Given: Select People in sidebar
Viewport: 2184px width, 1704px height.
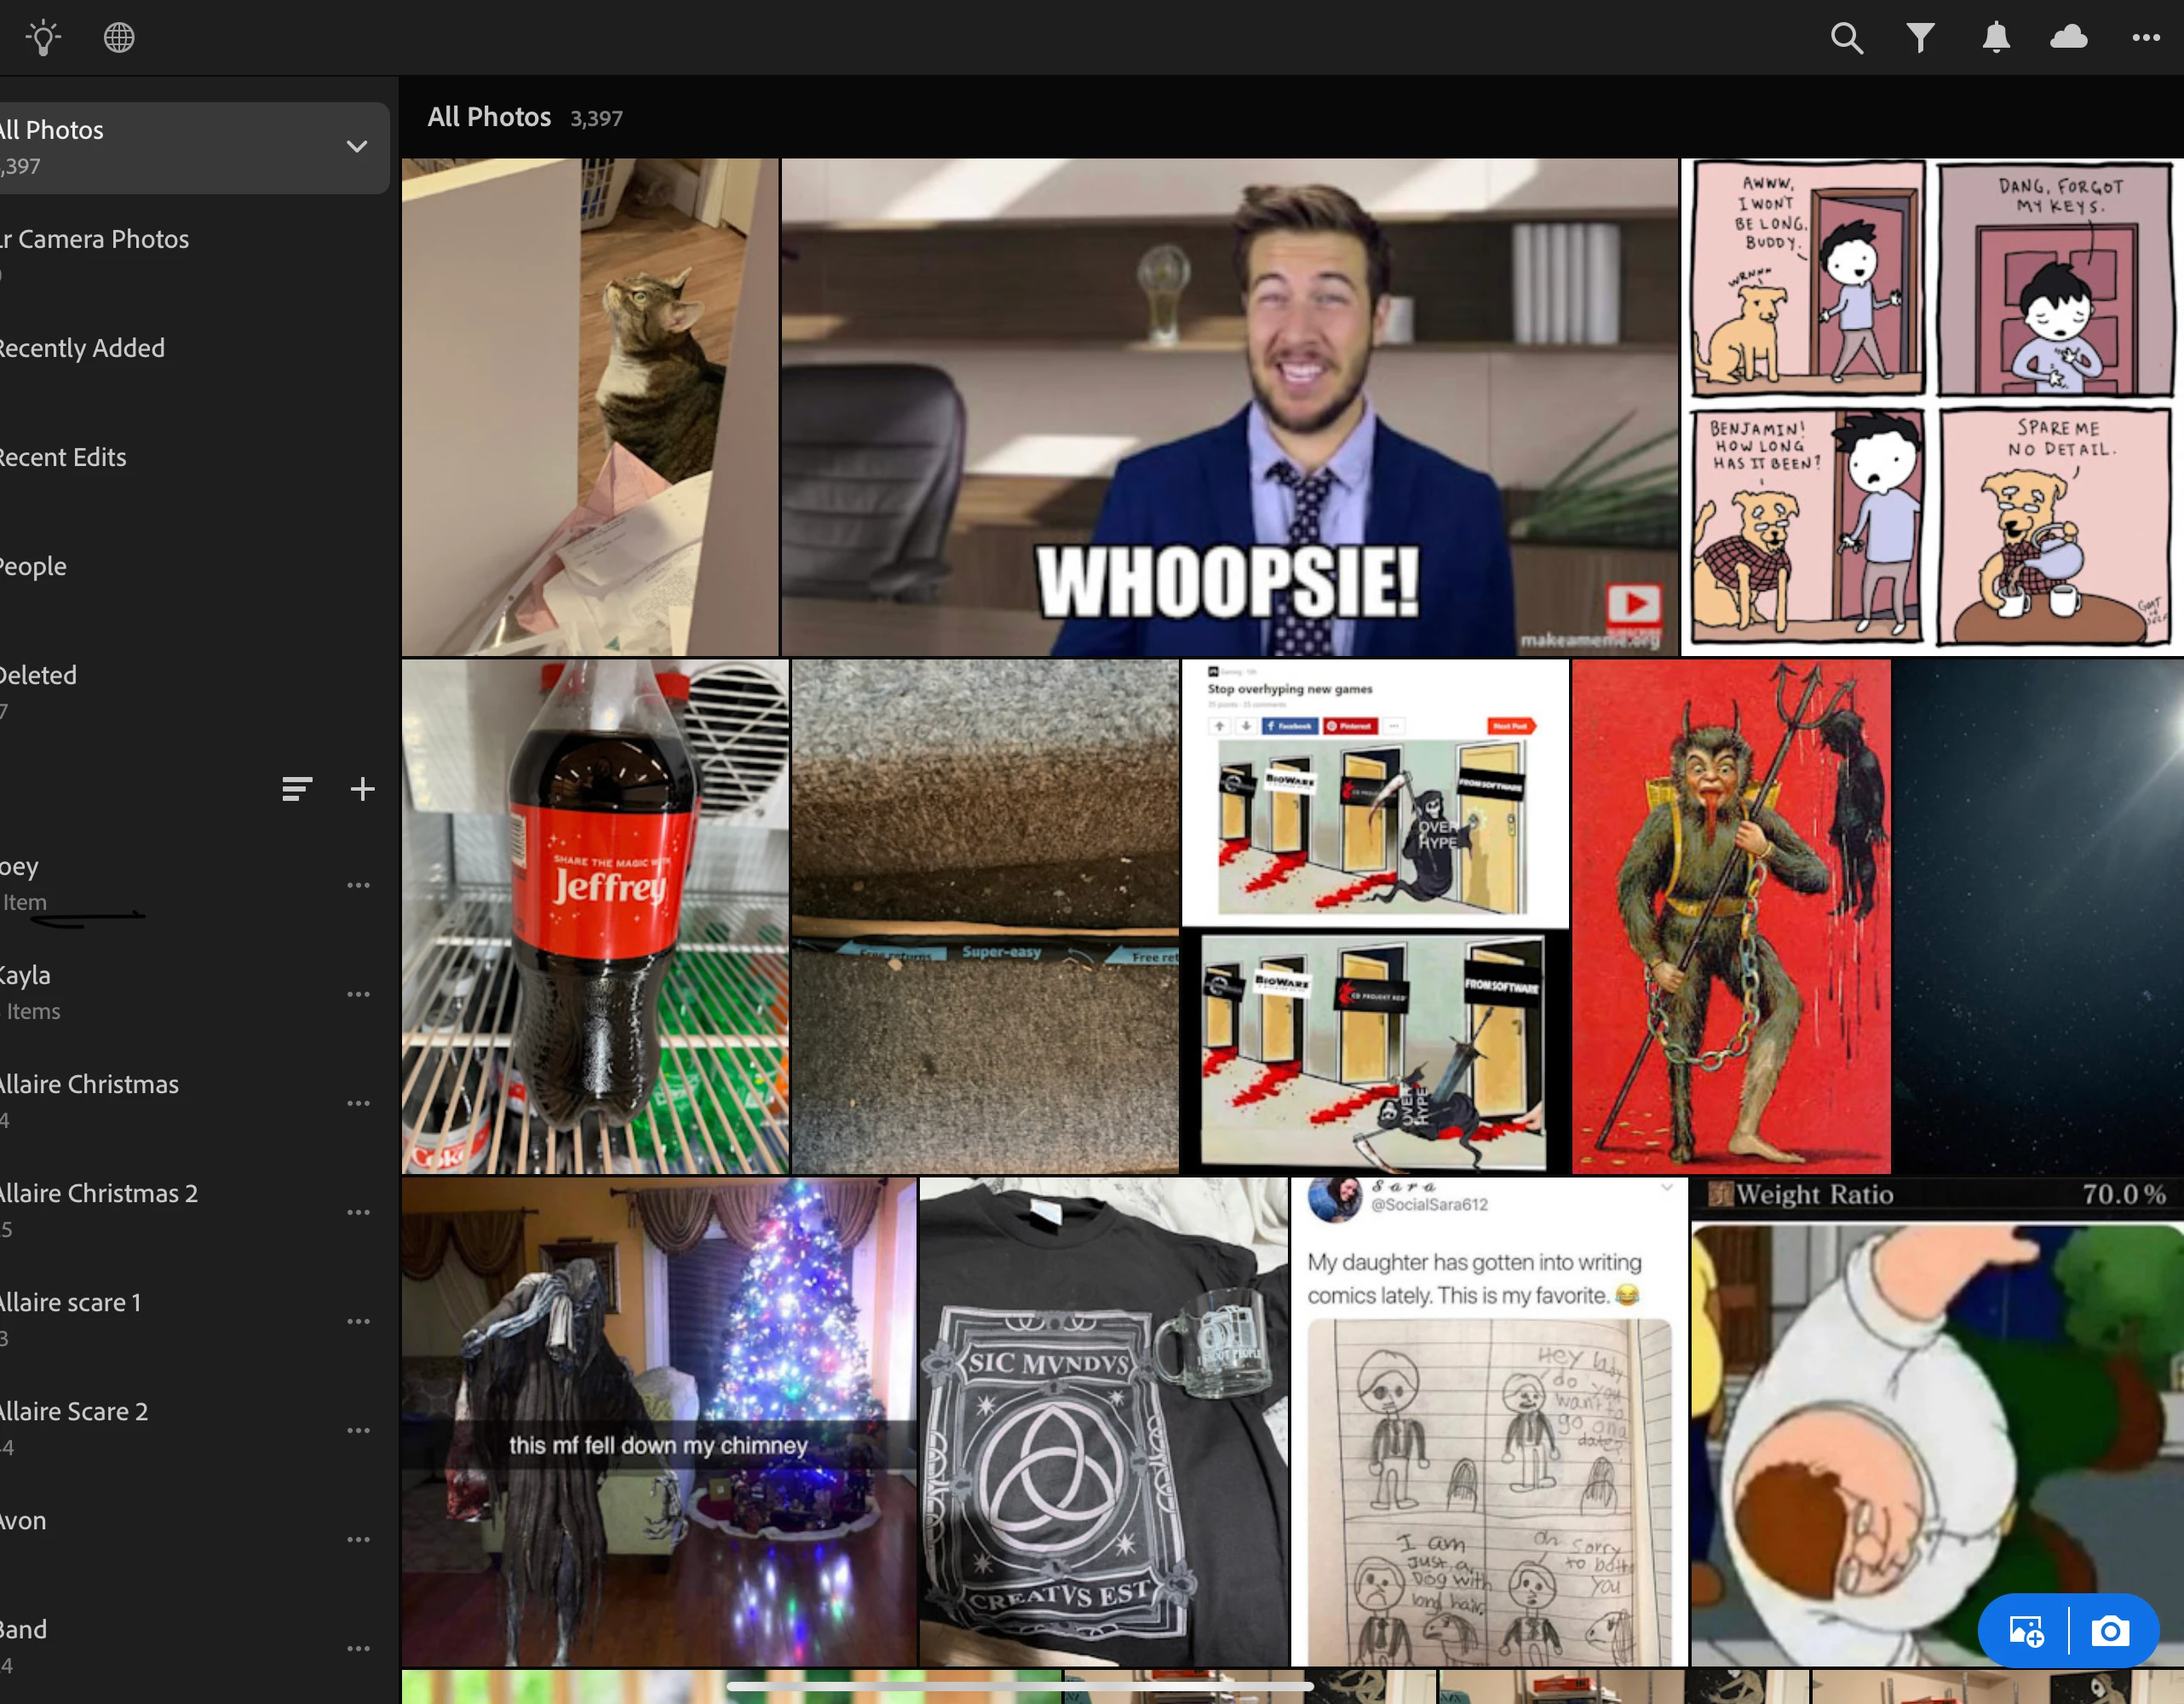Looking at the screenshot, I should tap(34, 566).
